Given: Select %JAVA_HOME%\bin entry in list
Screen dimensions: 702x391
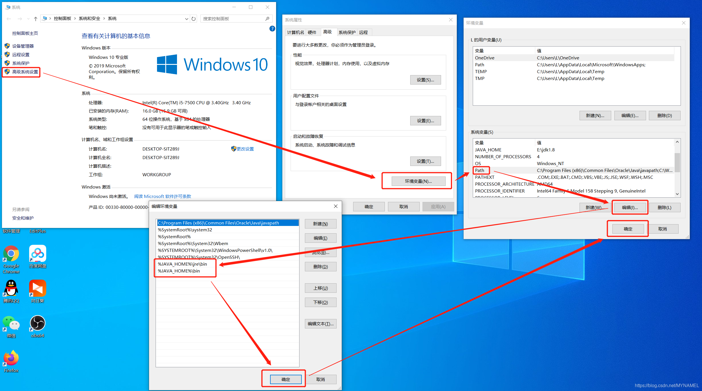Looking at the screenshot, I should pos(179,271).
